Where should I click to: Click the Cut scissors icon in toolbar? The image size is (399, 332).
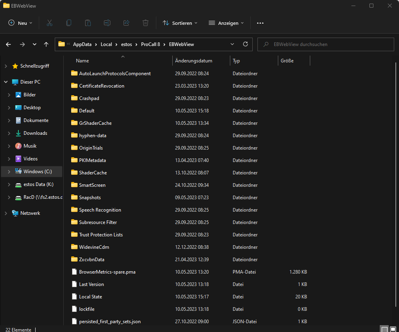50,23
